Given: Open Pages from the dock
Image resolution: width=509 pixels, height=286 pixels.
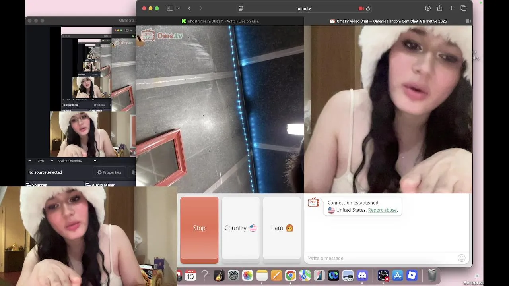Looking at the screenshot, I should (276, 275).
